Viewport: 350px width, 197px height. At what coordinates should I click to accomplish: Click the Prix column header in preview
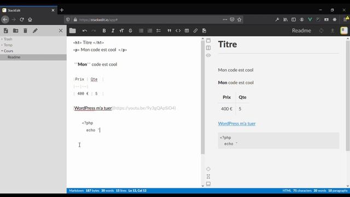(226, 97)
